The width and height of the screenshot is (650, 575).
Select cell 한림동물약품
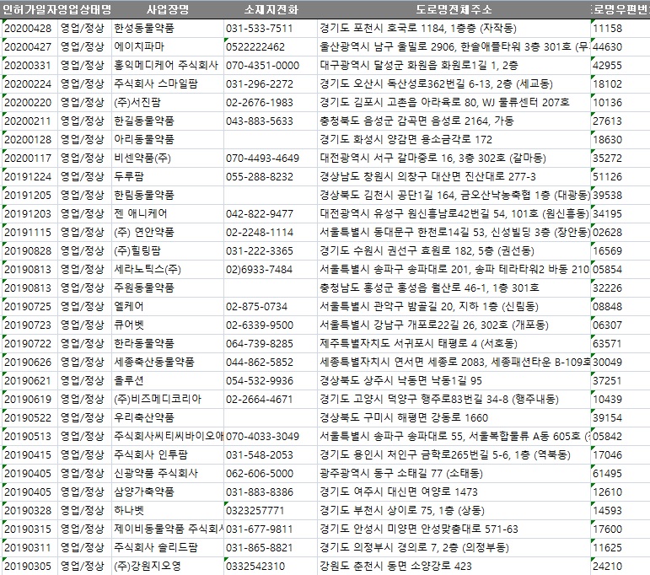pos(168,196)
